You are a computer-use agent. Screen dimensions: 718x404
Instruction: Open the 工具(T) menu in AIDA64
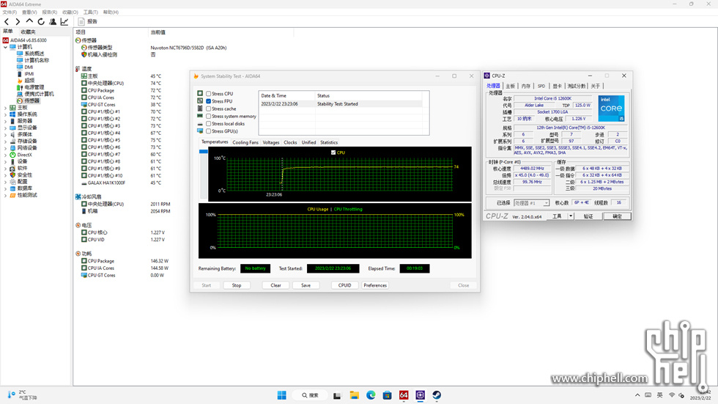[90, 12]
